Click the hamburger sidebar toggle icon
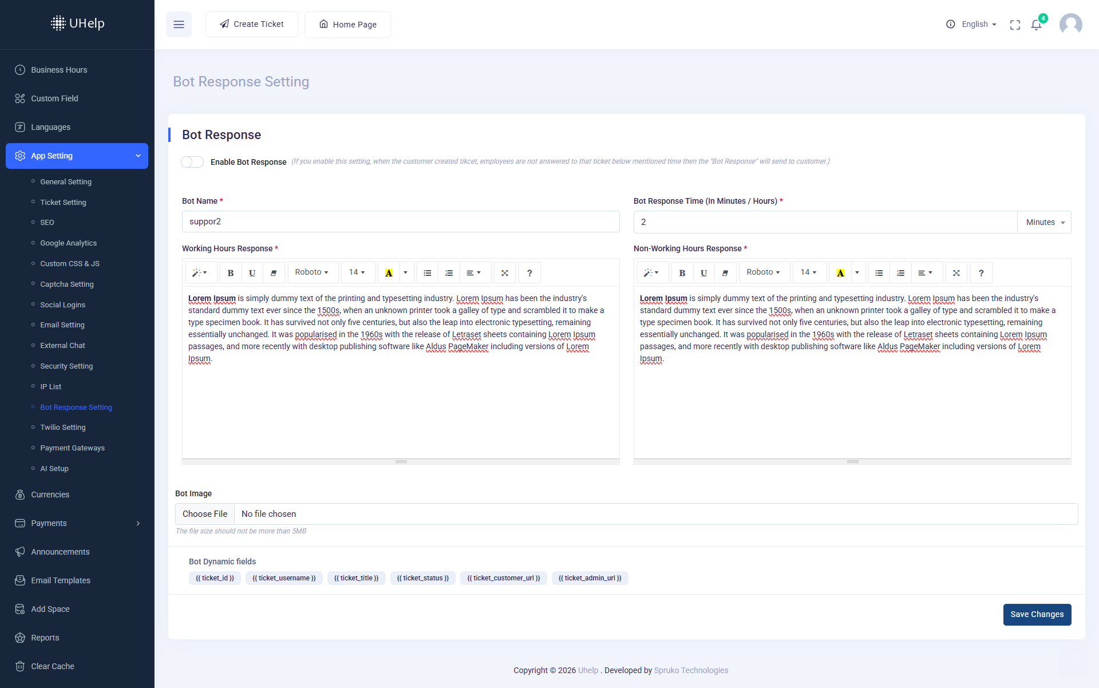 [179, 25]
